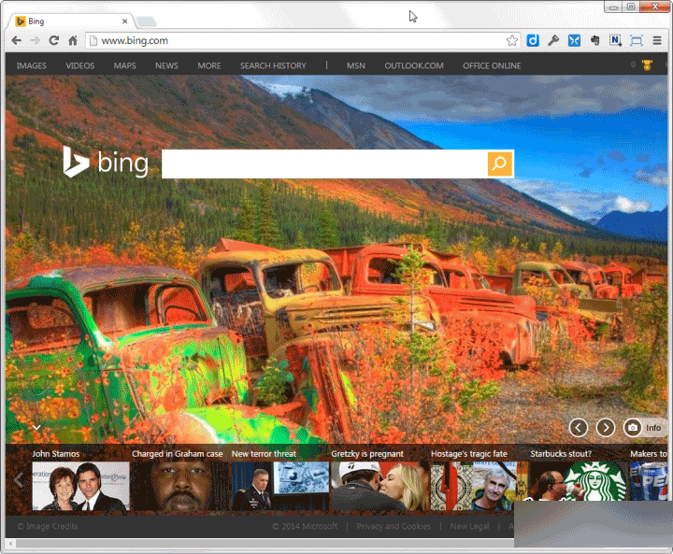
Task: Open SEARCH HISTORY
Action: point(273,65)
